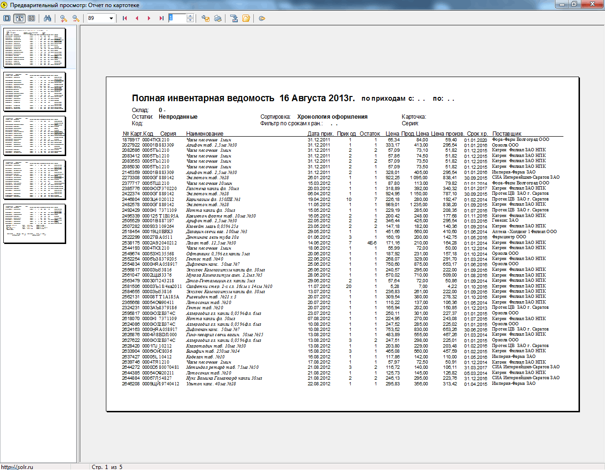Select fit-to-page-width view mode

19,18
